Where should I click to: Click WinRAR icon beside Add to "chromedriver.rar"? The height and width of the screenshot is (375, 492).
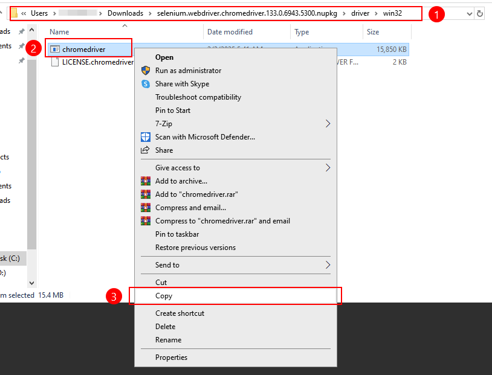tap(146, 194)
